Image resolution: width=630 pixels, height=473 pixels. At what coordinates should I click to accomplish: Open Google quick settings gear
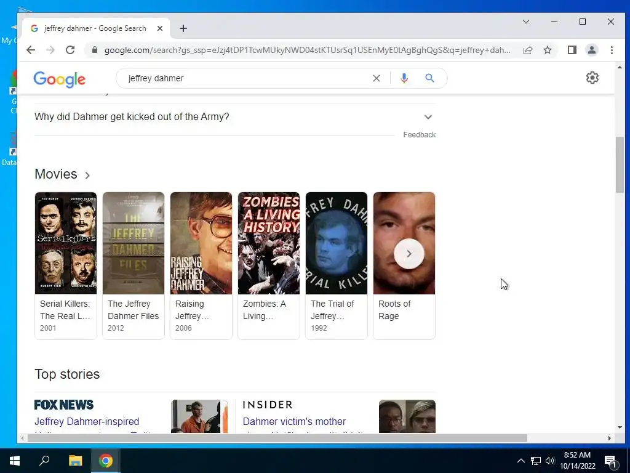[x=592, y=78]
